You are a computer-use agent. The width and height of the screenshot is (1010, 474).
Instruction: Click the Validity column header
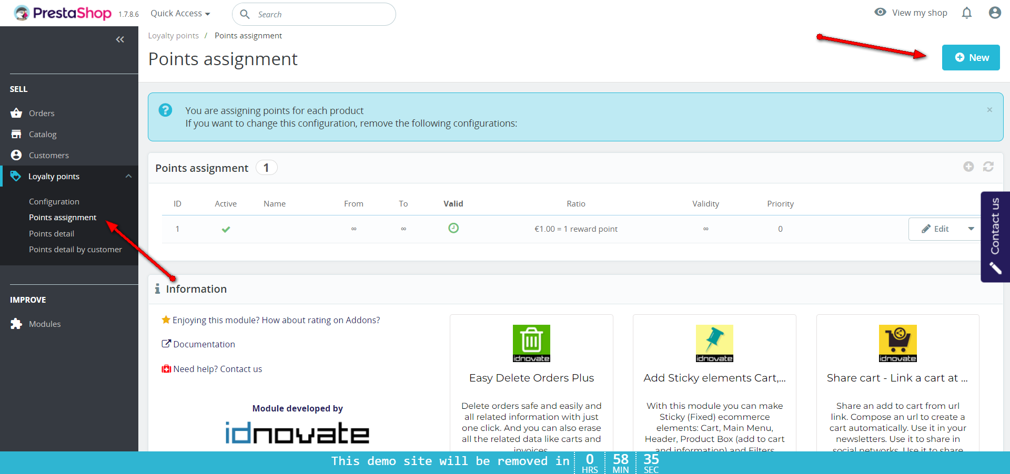[x=705, y=203]
